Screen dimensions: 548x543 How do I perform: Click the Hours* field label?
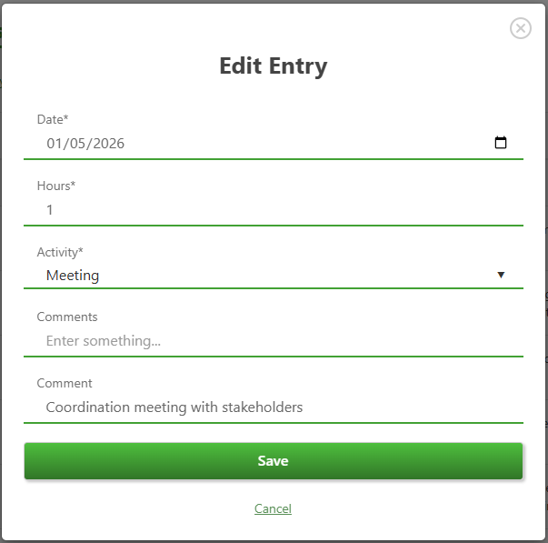click(x=56, y=186)
